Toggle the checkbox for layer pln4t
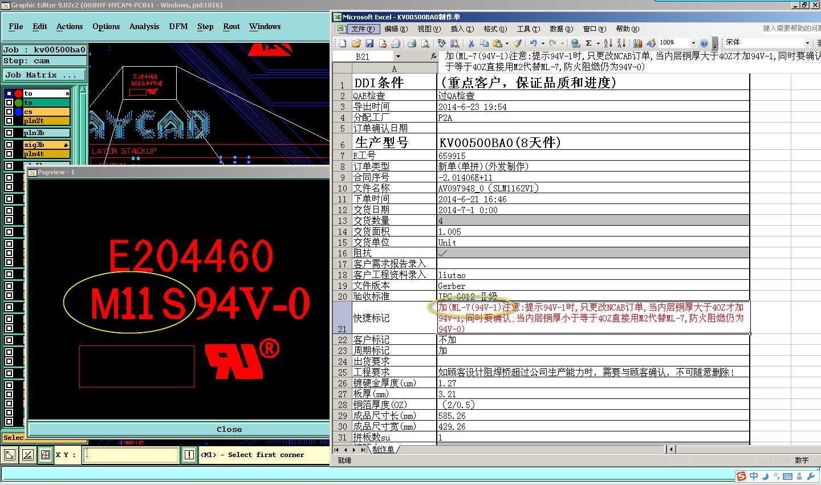The height and width of the screenshot is (485, 821). 9,154
